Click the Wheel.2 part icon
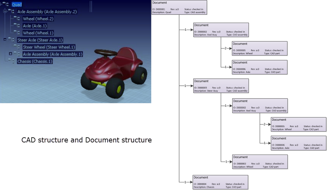Viewport: 327px width, 190px height. (17, 19)
